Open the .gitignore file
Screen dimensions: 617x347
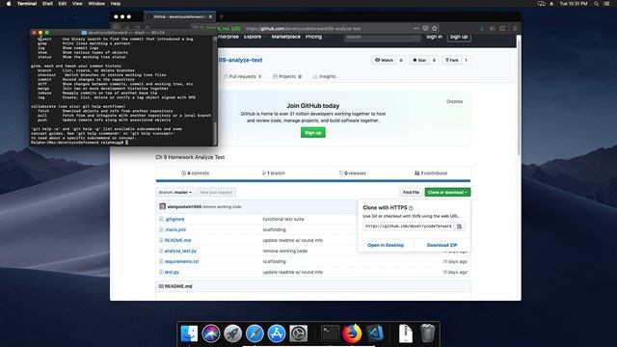[x=174, y=219]
